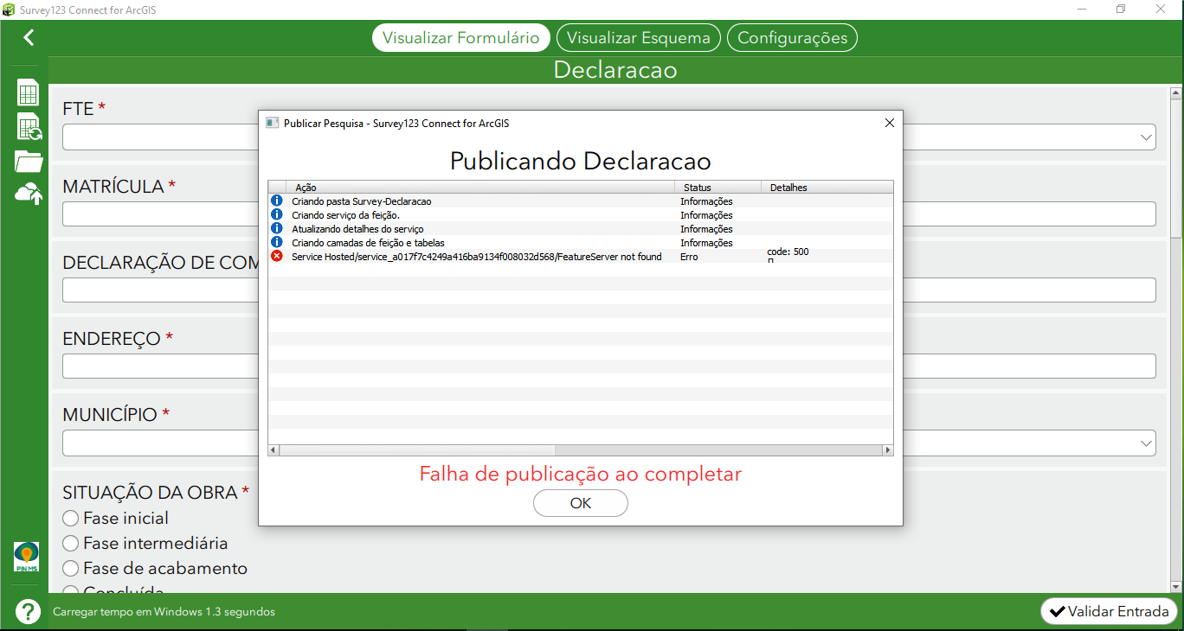This screenshot has height=631, width=1184.
Task: Select Fase de acabamento radio option
Action: pyautogui.click(x=71, y=569)
